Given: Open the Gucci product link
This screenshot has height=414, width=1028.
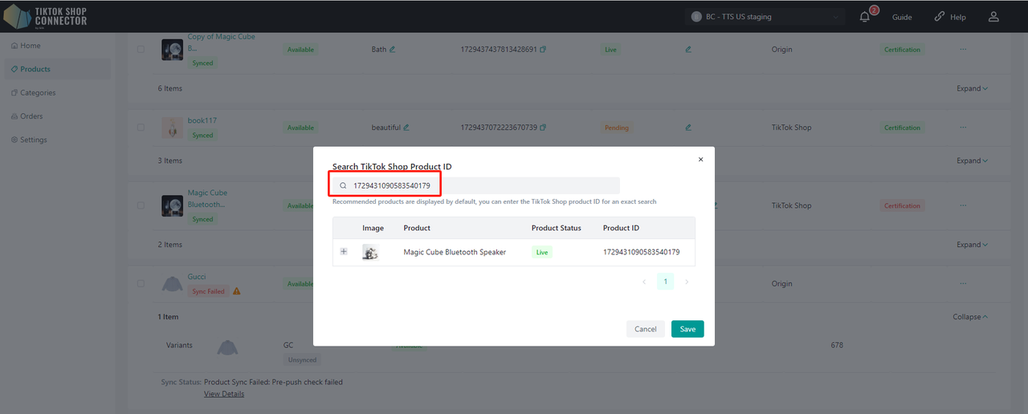Looking at the screenshot, I should (x=197, y=277).
